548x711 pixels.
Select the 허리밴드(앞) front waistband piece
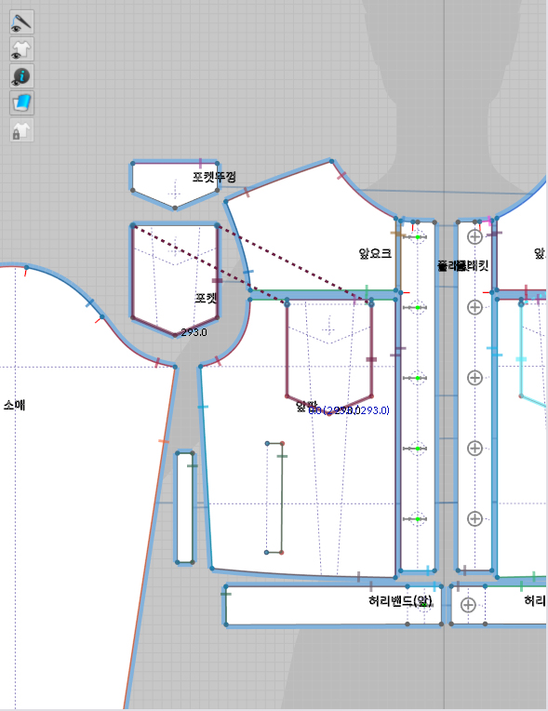(x=333, y=605)
